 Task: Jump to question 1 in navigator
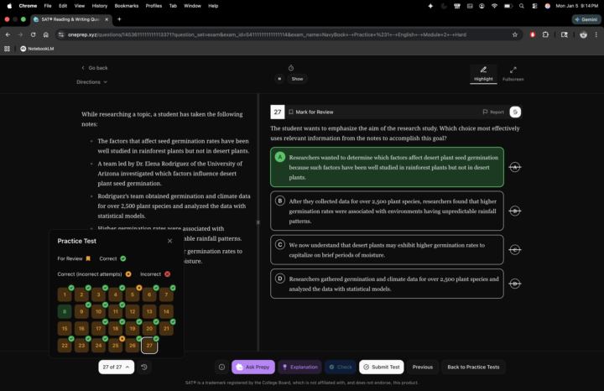pyautogui.click(x=65, y=295)
